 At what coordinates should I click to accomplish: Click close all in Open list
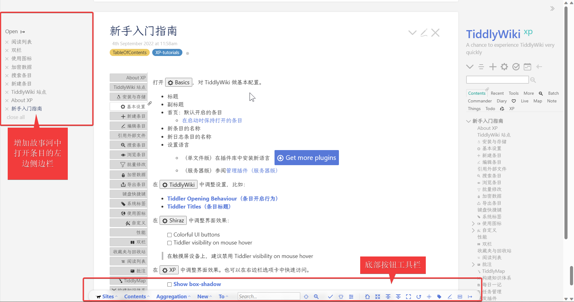tap(16, 117)
